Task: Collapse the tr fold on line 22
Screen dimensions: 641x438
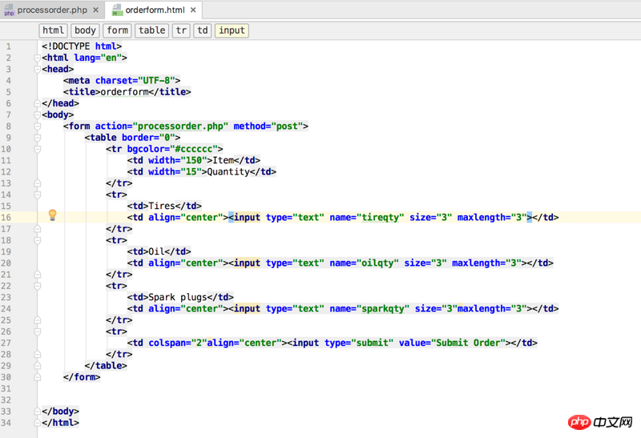Action: coord(37,287)
